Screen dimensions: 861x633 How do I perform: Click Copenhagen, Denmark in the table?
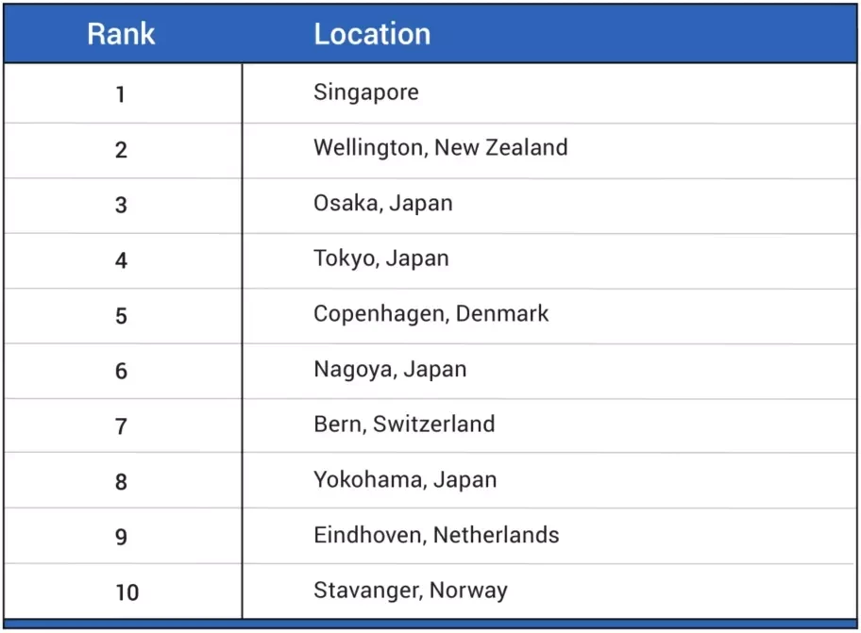(x=431, y=314)
